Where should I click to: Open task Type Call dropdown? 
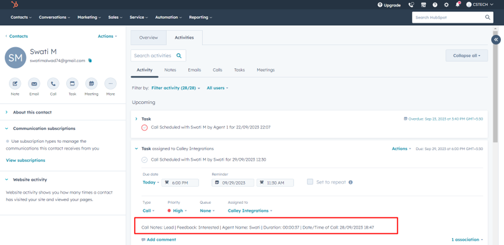[x=149, y=211]
